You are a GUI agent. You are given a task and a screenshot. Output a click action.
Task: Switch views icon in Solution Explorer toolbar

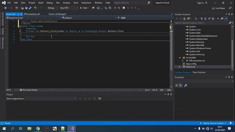click(188, 19)
